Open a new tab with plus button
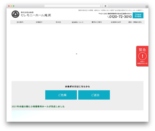This screenshot has height=131, width=155. (x=147, y=7)
